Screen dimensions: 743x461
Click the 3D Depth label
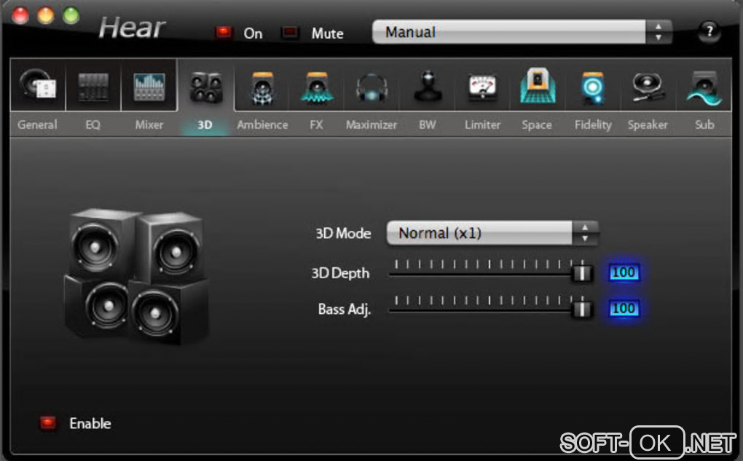coord(340,273)
